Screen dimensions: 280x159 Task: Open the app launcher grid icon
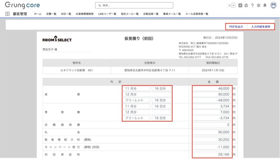7,14
